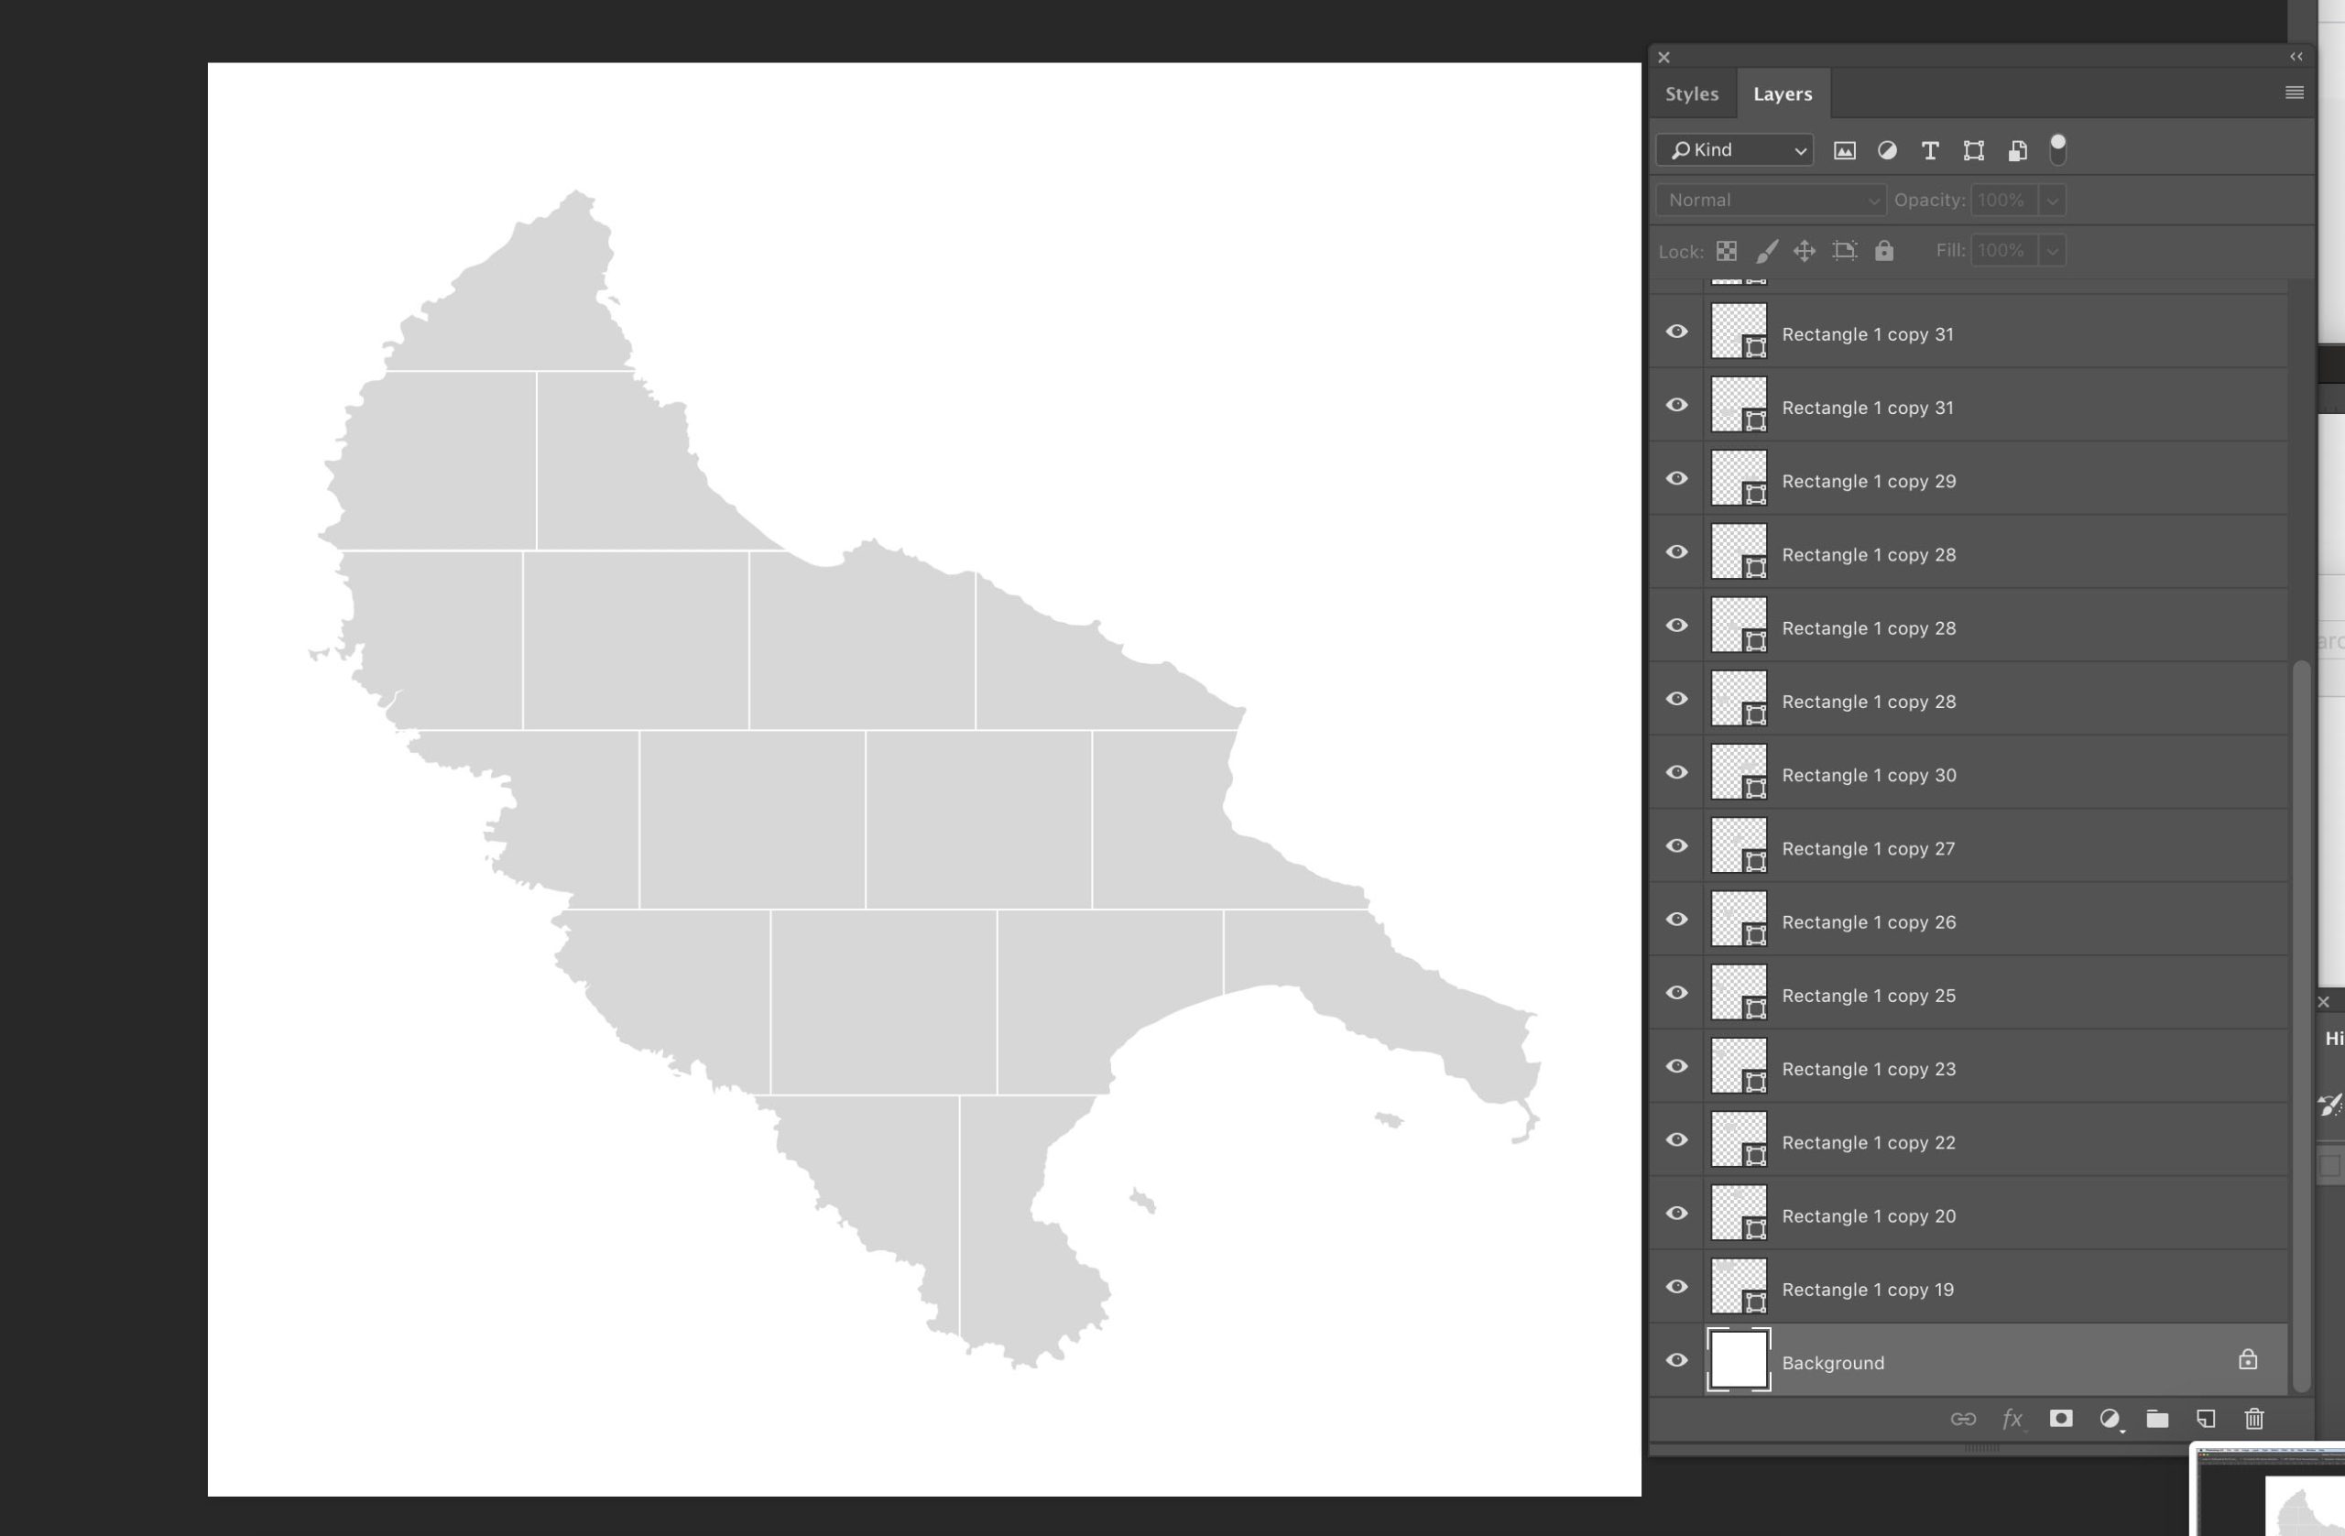Hide Rectangle 1 copy 30 layer

1677,772
